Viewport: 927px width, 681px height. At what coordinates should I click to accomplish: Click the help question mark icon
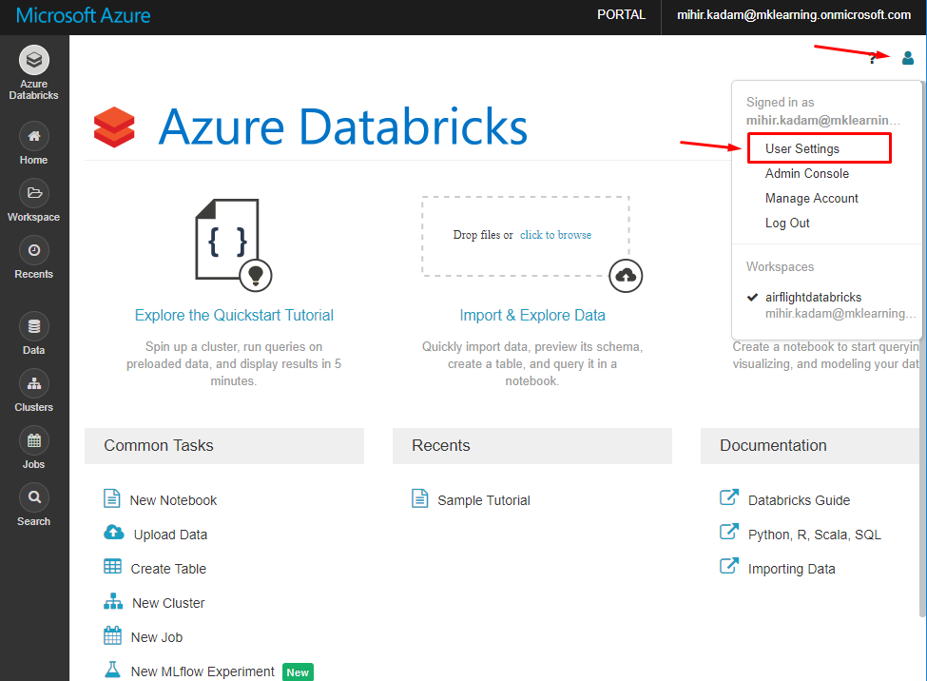point(873,59)
